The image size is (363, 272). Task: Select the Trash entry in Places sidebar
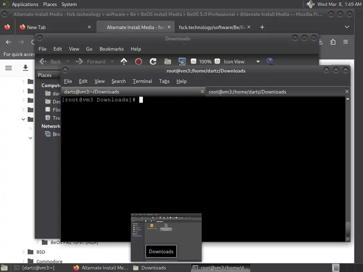(x=52, y=118)
